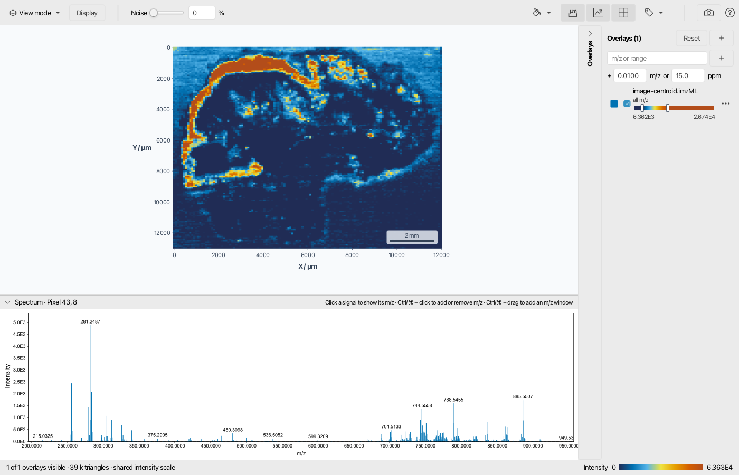Click the tag label icon
The height and width of the screenshot is (475, 739).
pyautogui.click(x=649, y=13)
